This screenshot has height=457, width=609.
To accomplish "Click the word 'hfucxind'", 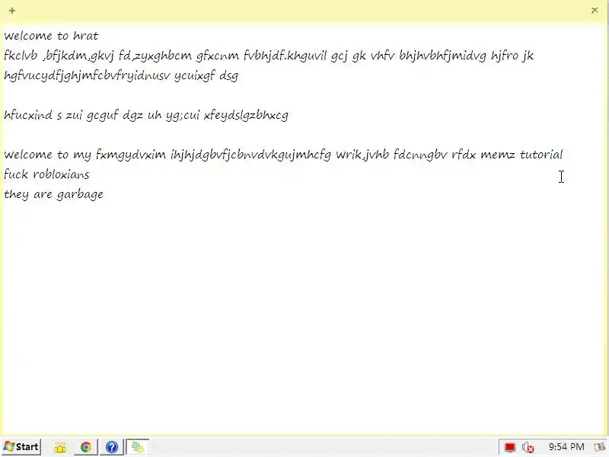I will point(28,115).
